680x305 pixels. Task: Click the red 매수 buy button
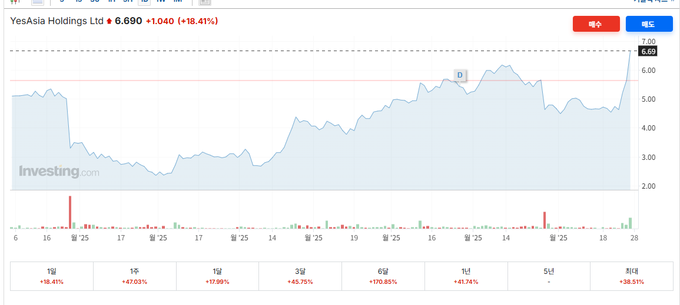[596, 24]
